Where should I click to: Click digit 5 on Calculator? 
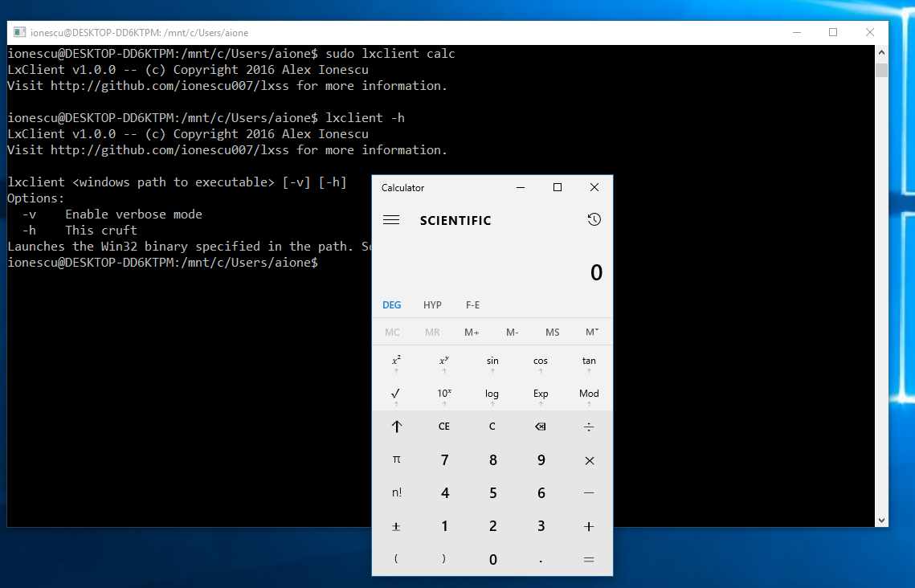492,493
